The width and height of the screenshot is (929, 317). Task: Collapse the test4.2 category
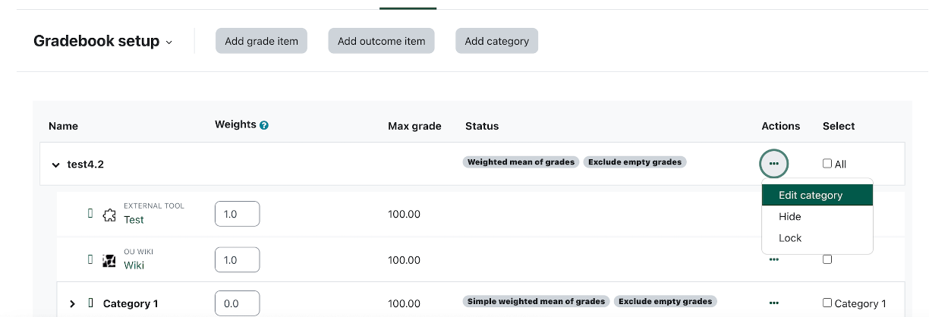[55, 164]
